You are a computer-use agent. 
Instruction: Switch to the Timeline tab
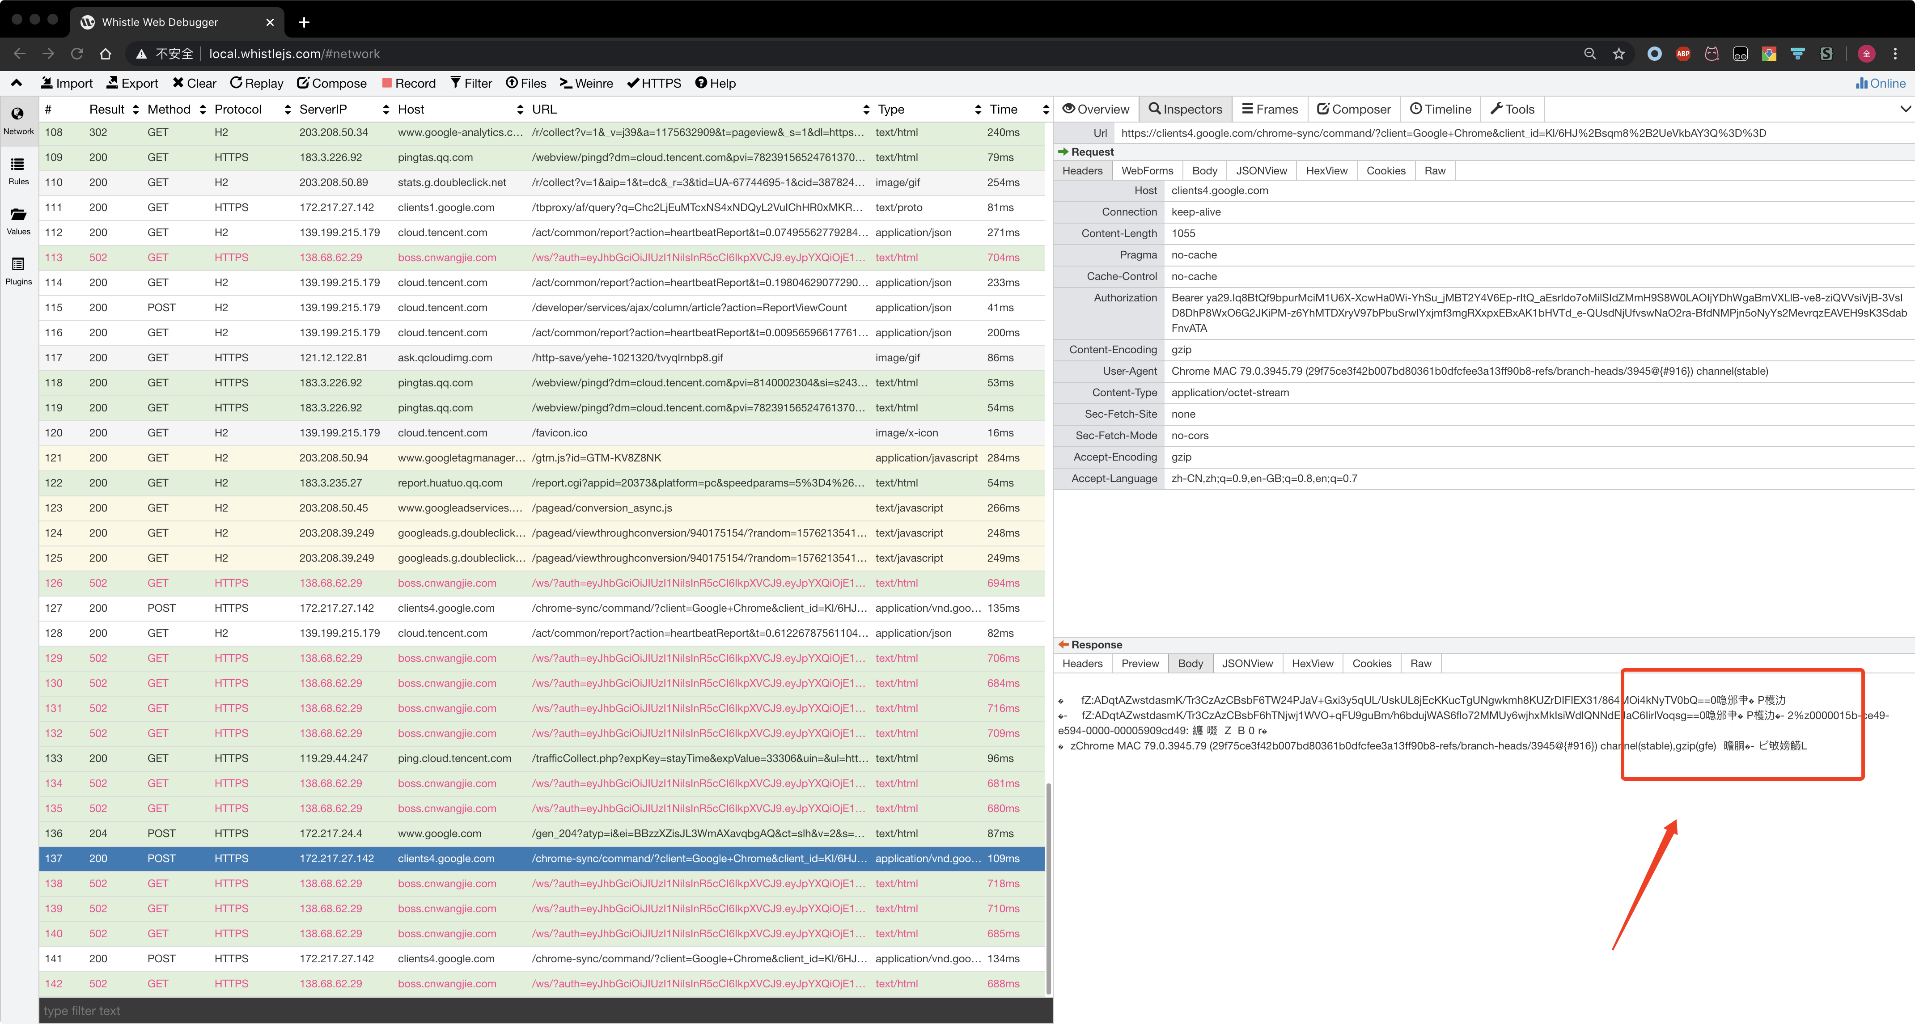(1440, 109)
